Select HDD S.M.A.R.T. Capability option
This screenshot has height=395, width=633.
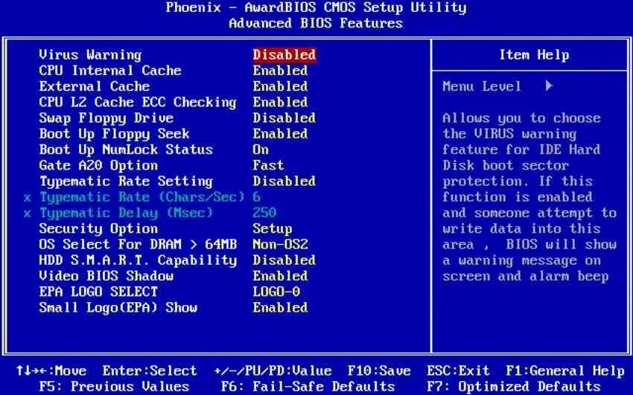138,260
